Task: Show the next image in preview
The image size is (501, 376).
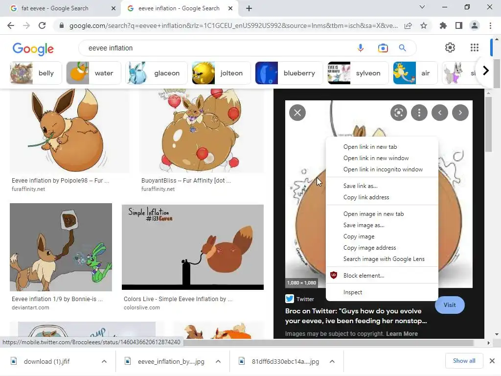Action: (x=460, y=113)
